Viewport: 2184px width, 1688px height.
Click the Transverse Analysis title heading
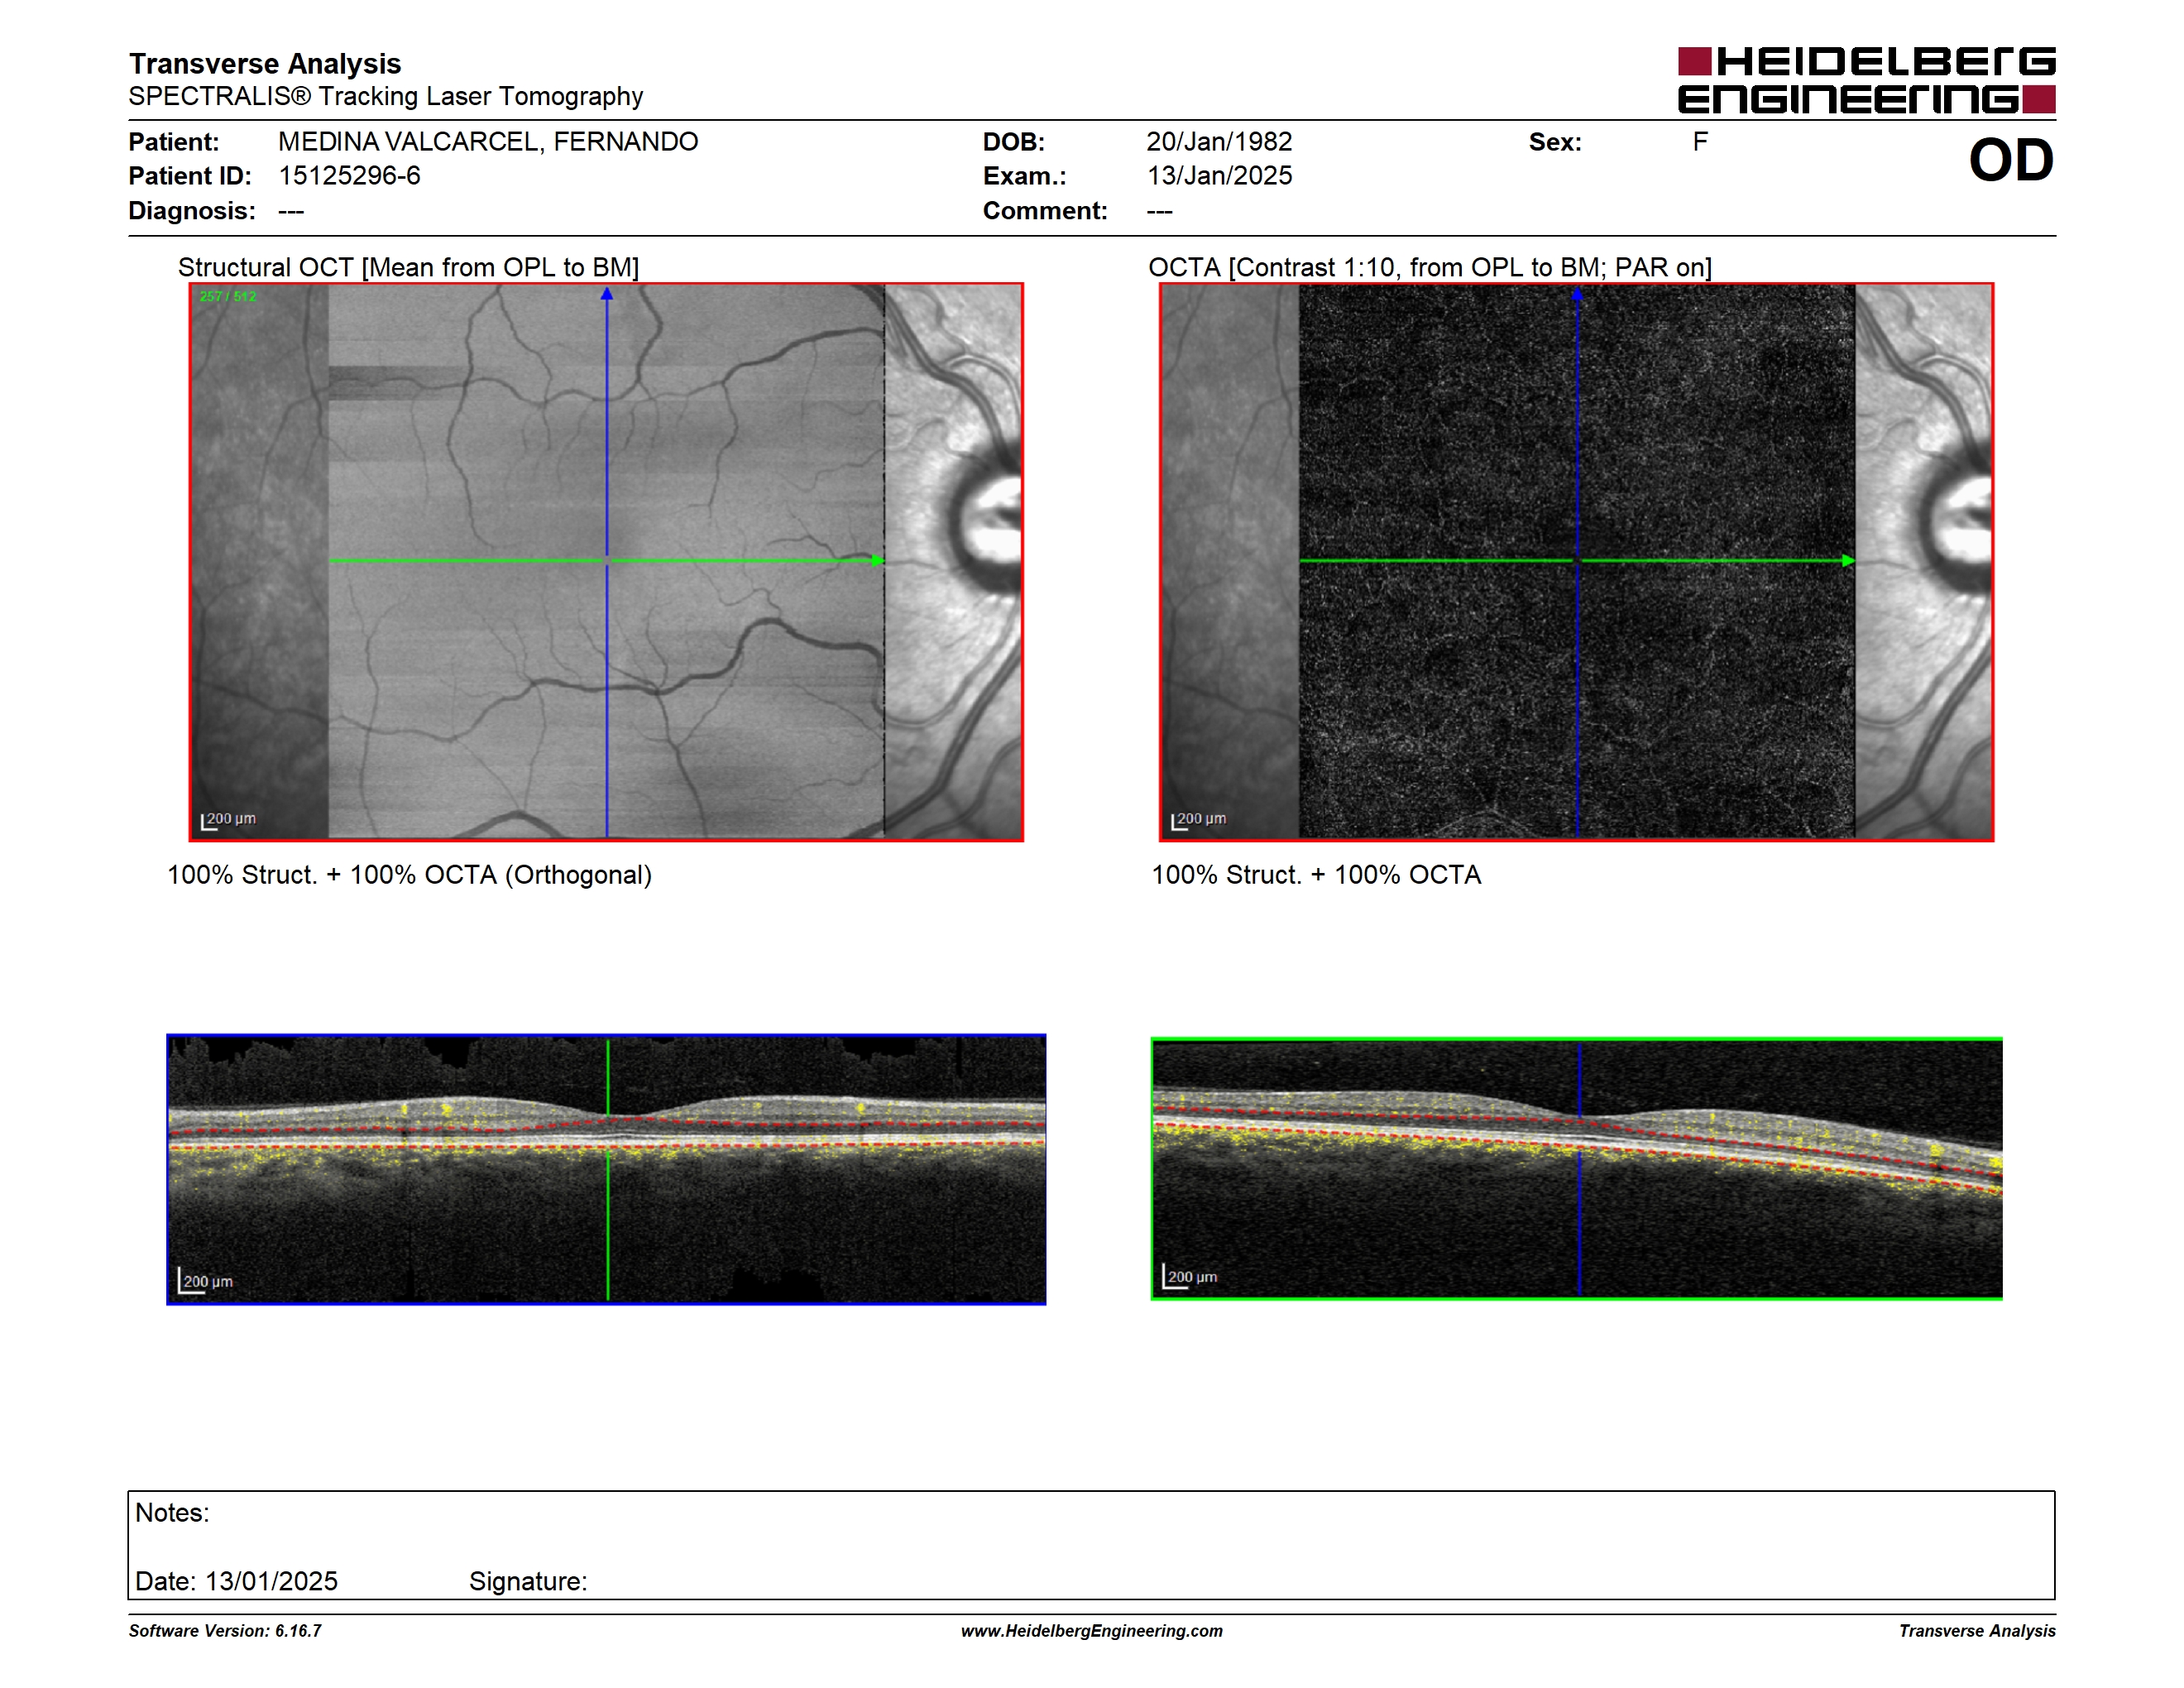265,64
